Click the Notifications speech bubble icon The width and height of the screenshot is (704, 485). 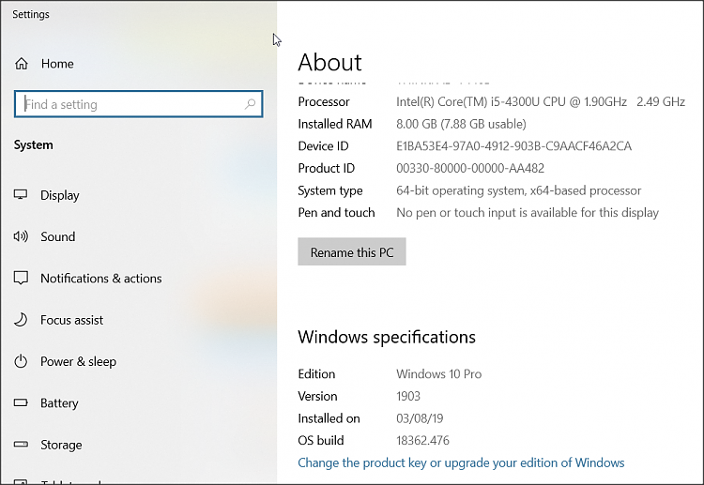pos(21,278)
